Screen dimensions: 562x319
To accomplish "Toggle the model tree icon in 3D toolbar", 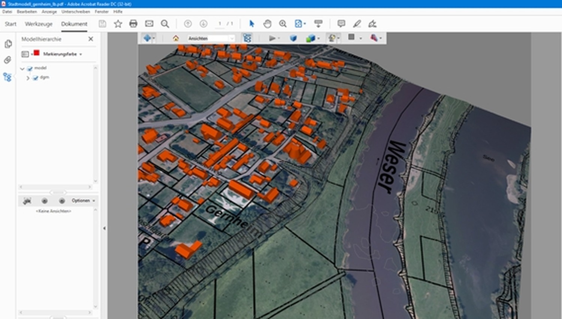I will point(247,38).
